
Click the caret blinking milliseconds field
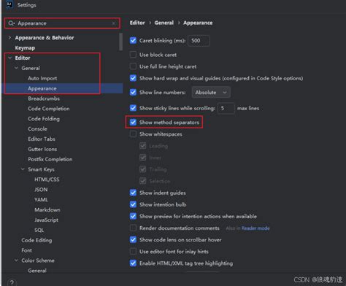(x=199, y=41)
